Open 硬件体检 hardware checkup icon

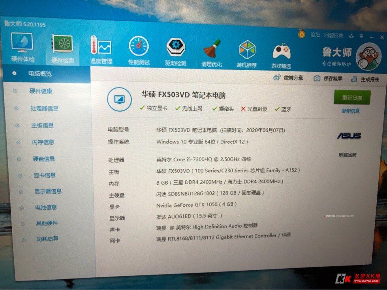(x=22, y=47)
